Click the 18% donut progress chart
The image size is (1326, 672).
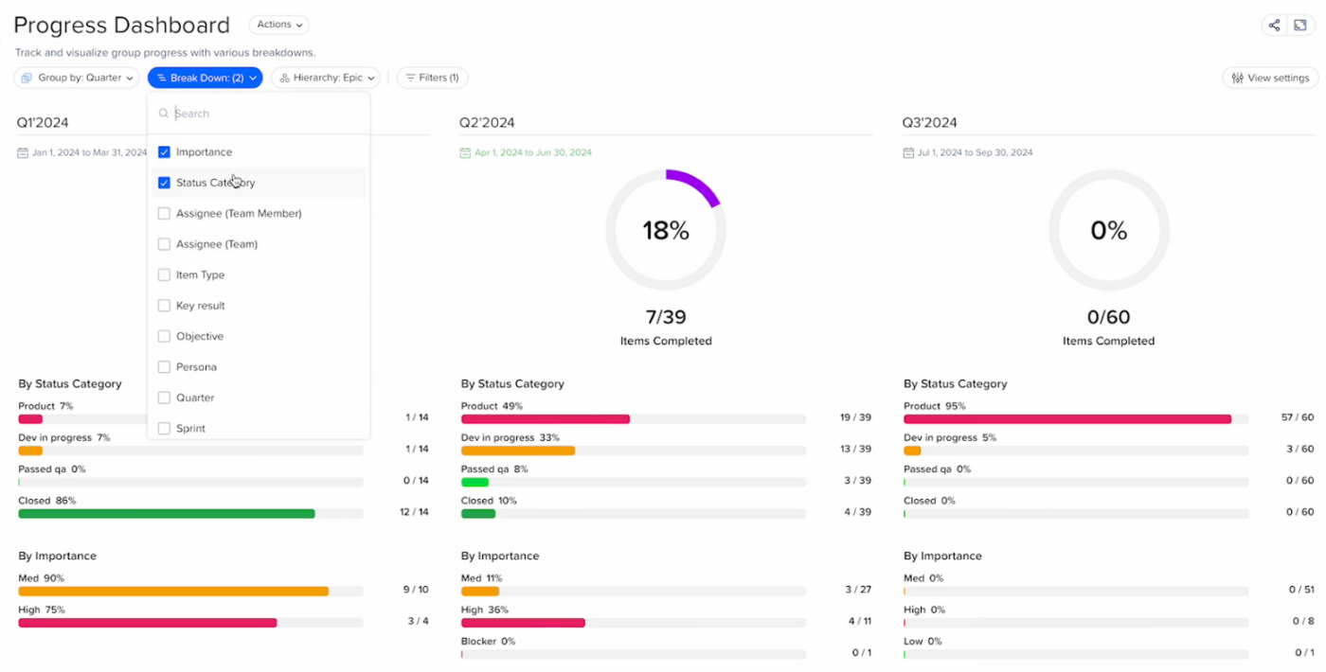(666, 230)
